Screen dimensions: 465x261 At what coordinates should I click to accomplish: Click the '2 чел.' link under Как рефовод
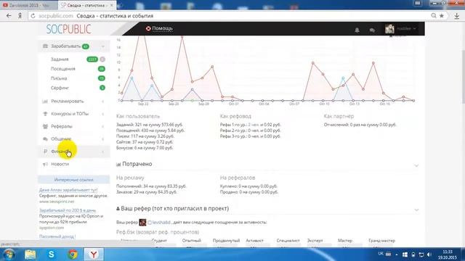[254, 125]
